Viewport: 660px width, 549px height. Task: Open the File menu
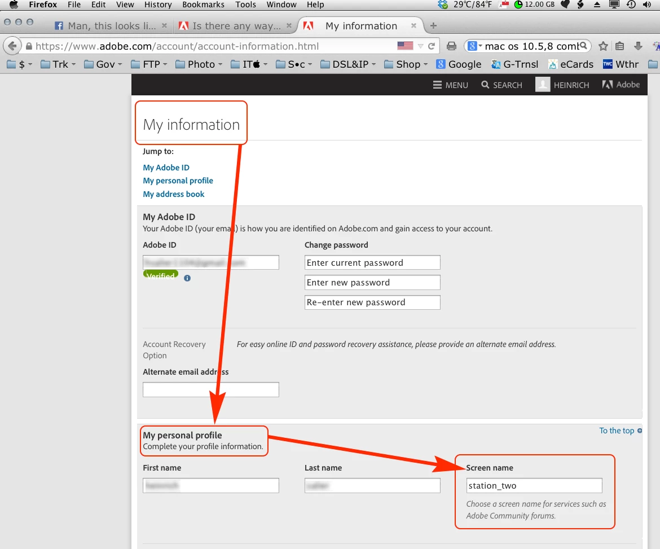pyautogui.click(x=74, y=5)
